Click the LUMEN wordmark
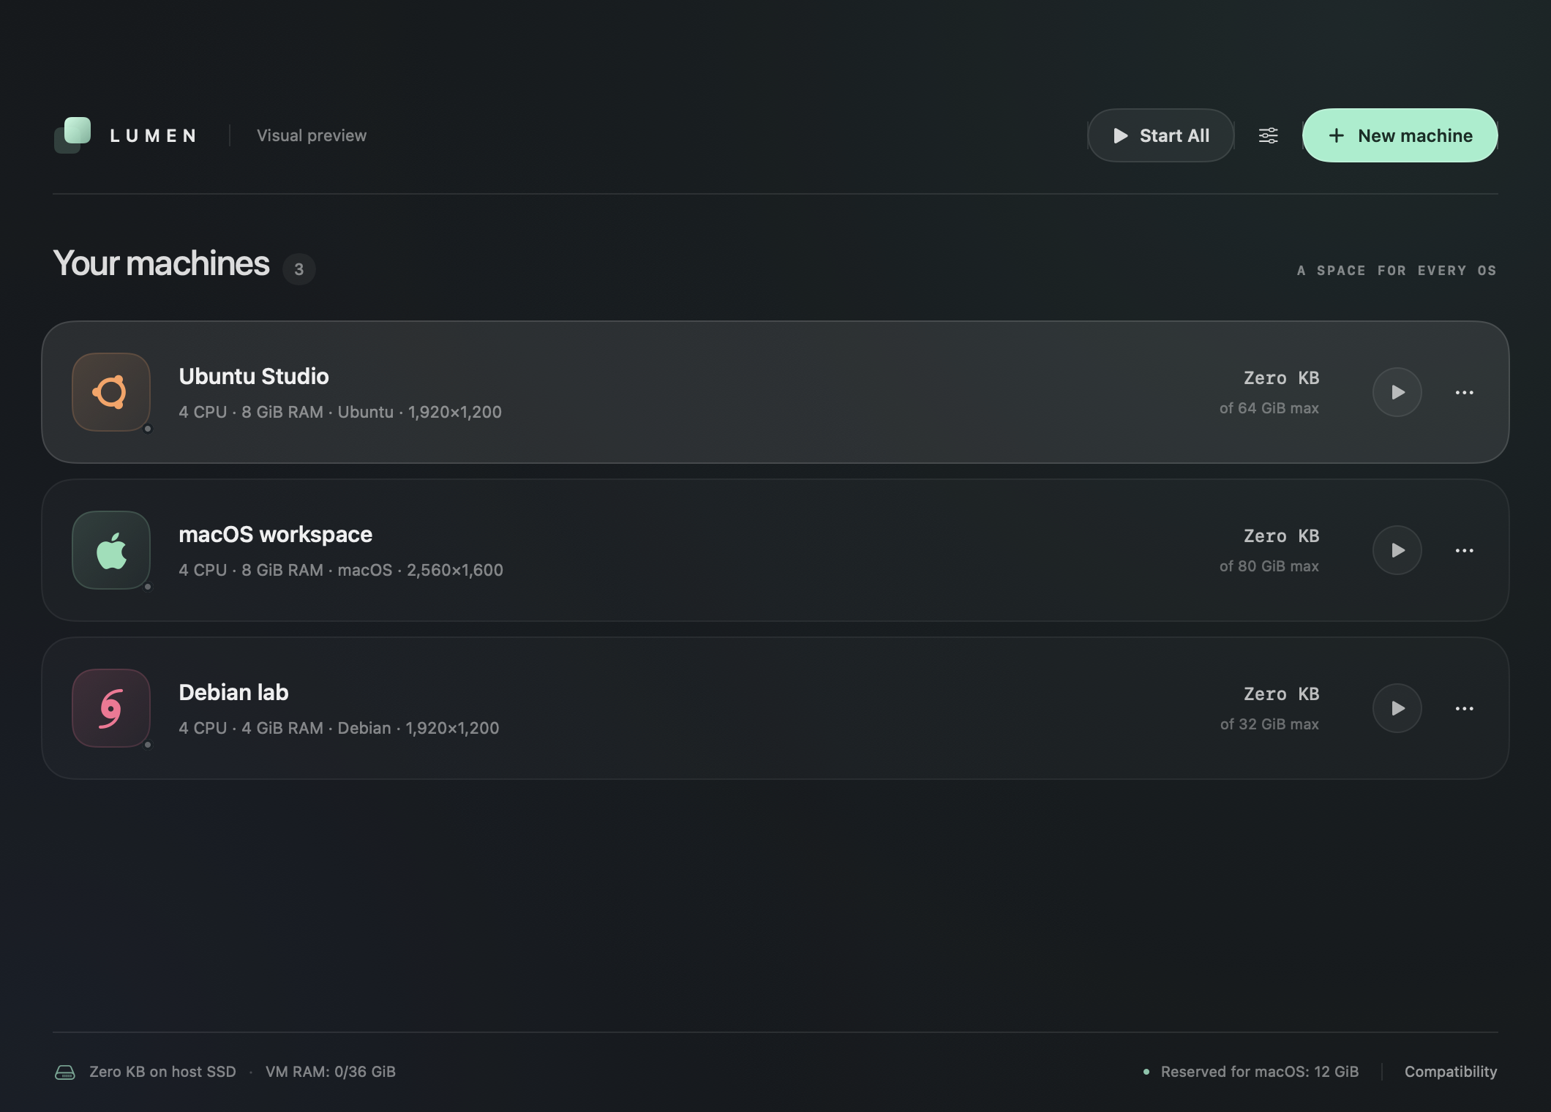The image size is (1551, 1112). tap(154, 136)
